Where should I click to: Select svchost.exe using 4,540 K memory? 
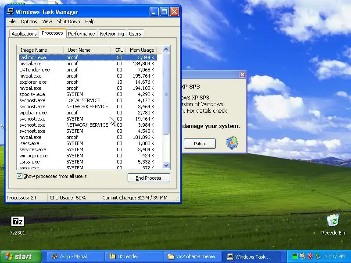pyautogui.click(x=88, y=131)
